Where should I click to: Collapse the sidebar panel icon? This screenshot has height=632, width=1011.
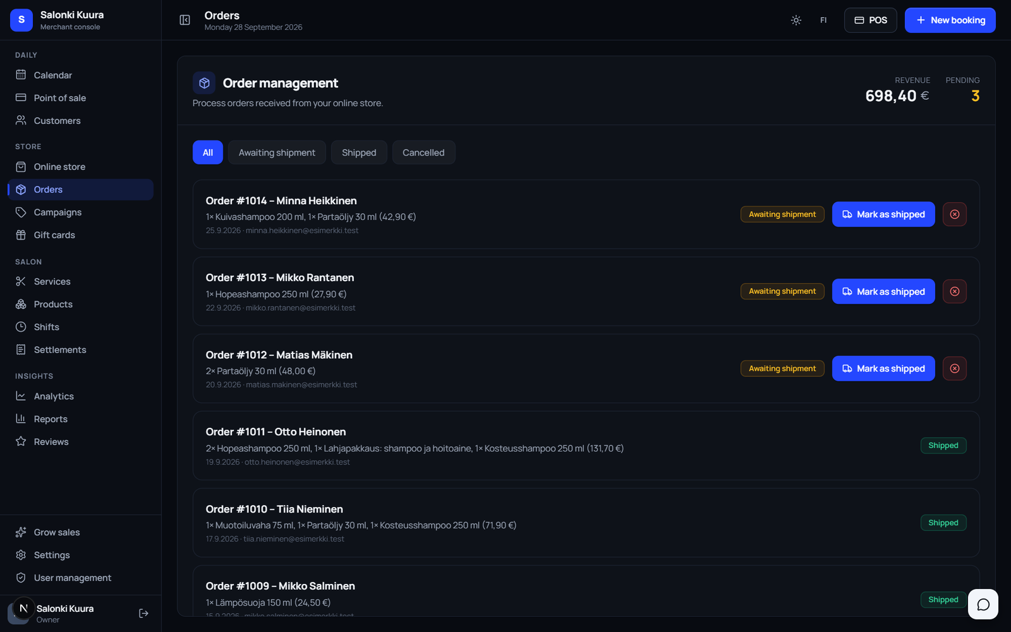185,20
